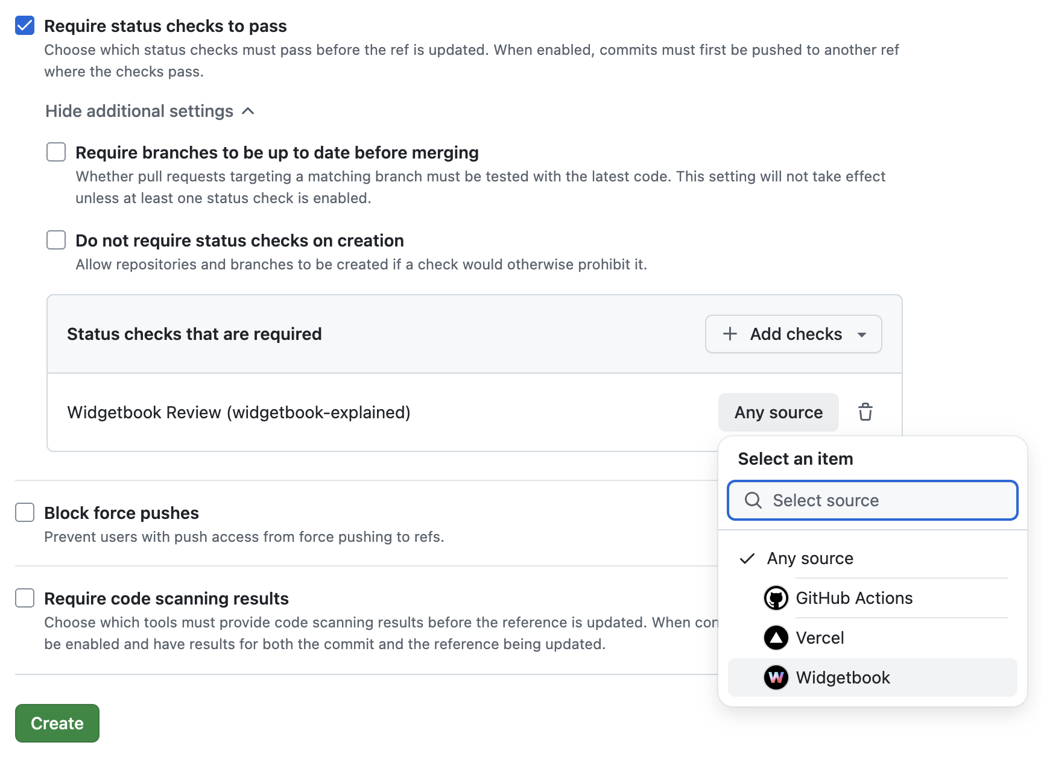Enable Require branches to be up to date
Image resolution: width=1041 pixels, height=757 pixels.
tap(56, 152)
